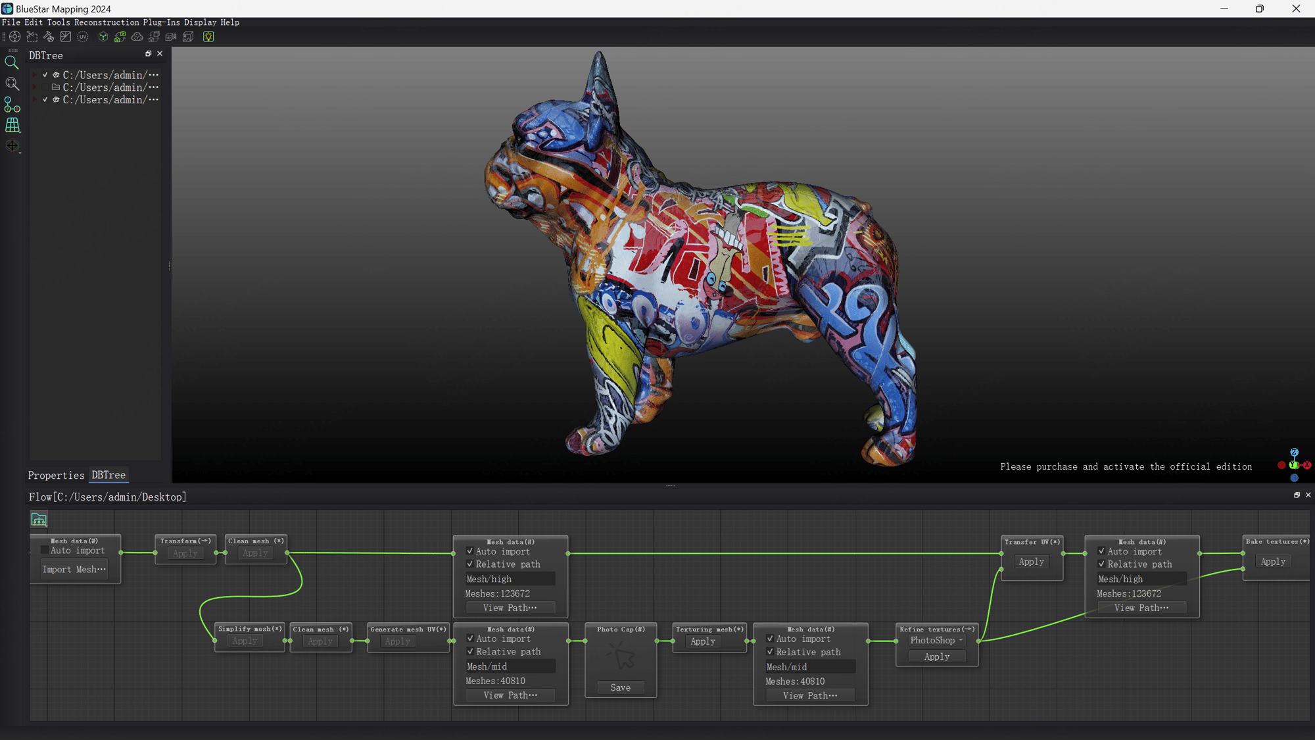Image resolution: width=1315 pixels, height=740 pixels.
Task: Select the magnifier zoom tool in sidebar
Action: 12,62
